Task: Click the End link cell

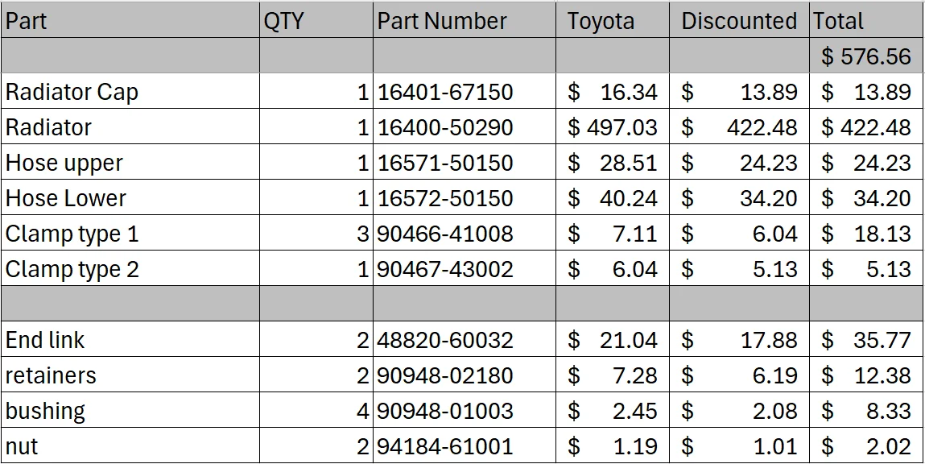Action: pos(130,339)
